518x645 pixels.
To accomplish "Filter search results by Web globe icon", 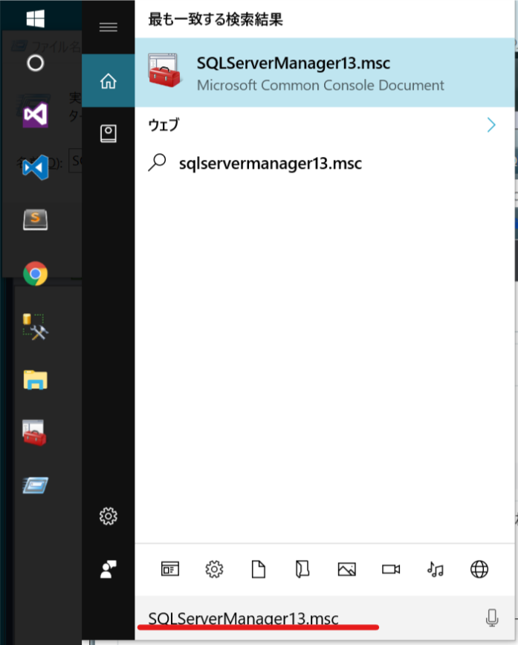I will tap(479, 569).
